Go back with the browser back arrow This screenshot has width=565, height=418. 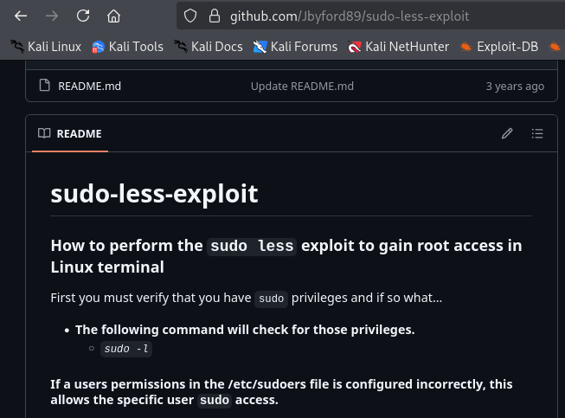point(21,16)
